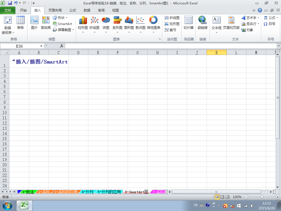Insert a Picture from file
Viewport: 281px width, 211px height.
pos(34,23)
